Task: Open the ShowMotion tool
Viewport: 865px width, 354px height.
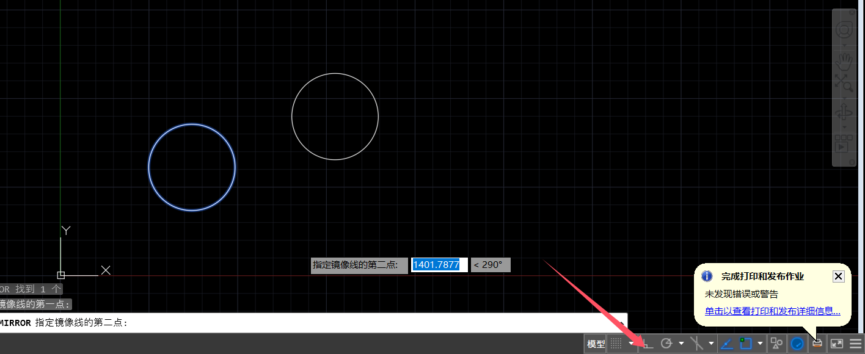Action: pos(844,144)
